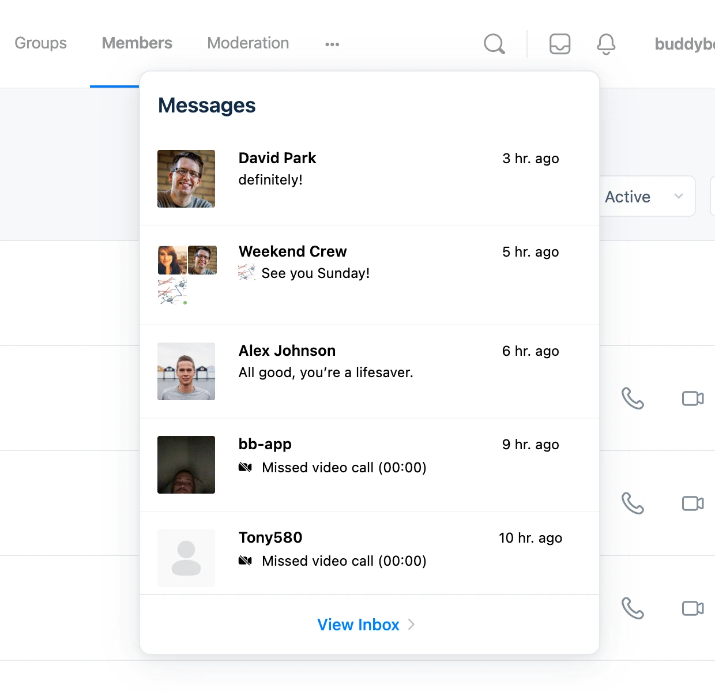Click 'All good, you're a lifesaver.' preview

pos(326,373)
